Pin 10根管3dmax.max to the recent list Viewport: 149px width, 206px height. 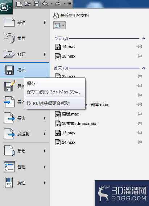(x=139, y=123)
